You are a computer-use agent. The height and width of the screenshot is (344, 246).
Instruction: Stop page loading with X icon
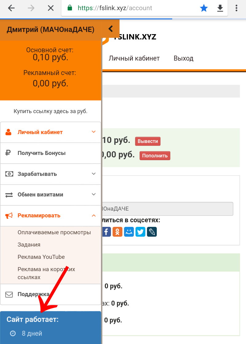[51, 8]
